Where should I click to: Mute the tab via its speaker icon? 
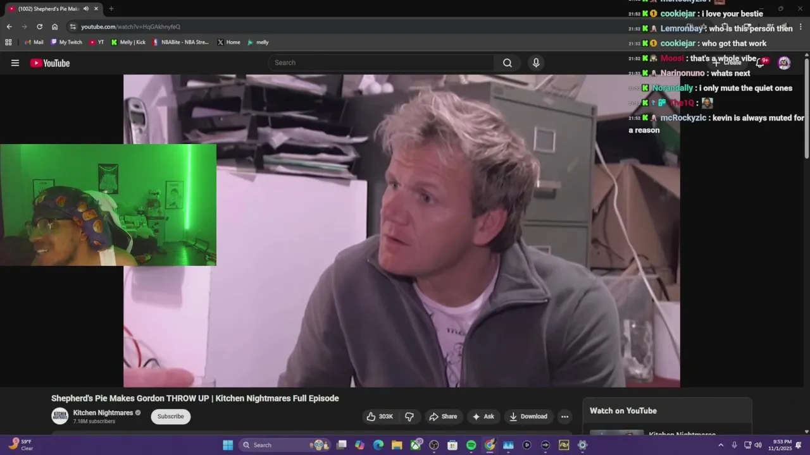click(x=86, y=8)
